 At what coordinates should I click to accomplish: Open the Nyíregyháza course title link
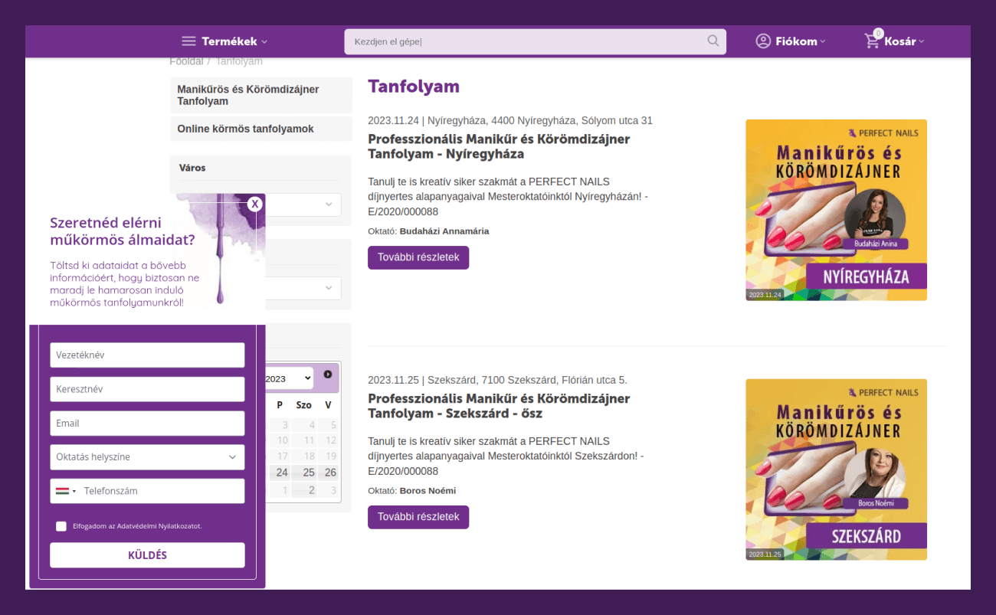499,146
